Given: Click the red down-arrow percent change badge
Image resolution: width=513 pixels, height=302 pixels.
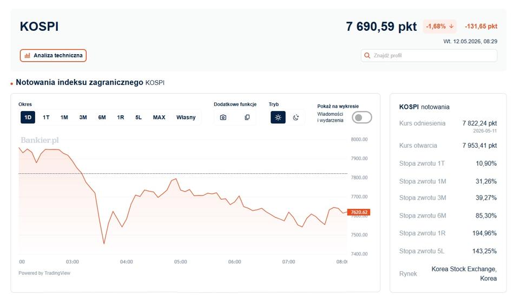Looking at the screenshot, I should coord(440,27).
